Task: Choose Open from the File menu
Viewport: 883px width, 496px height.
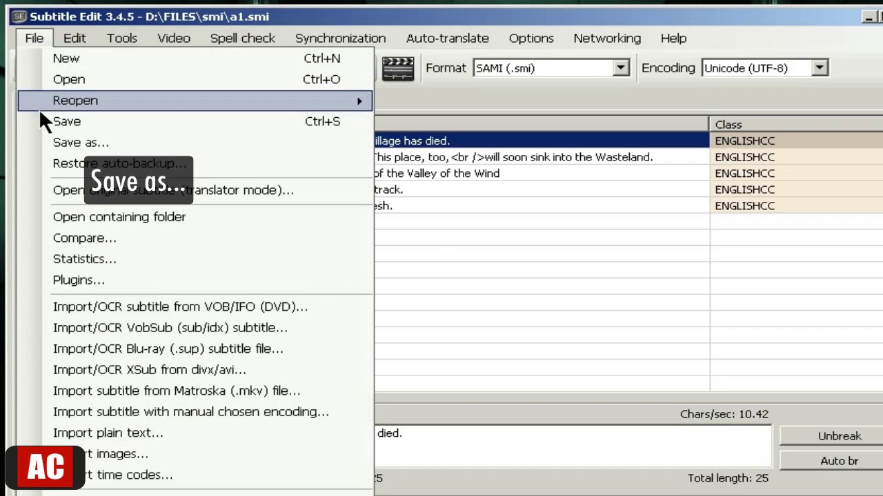Action: (195, 79)
